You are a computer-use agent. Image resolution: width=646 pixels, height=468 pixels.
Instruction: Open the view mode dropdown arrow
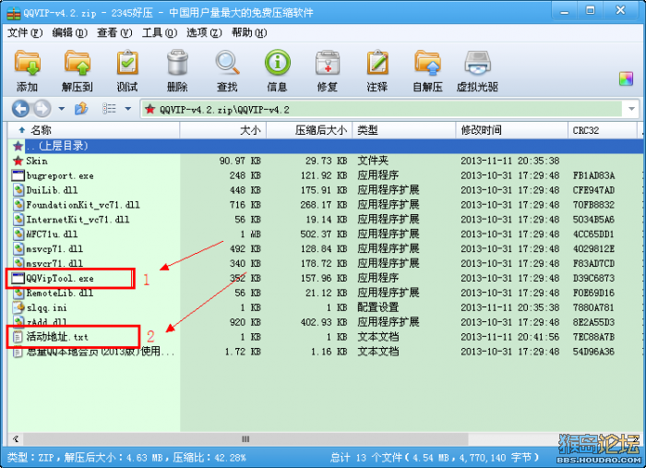tap(128, 109)
